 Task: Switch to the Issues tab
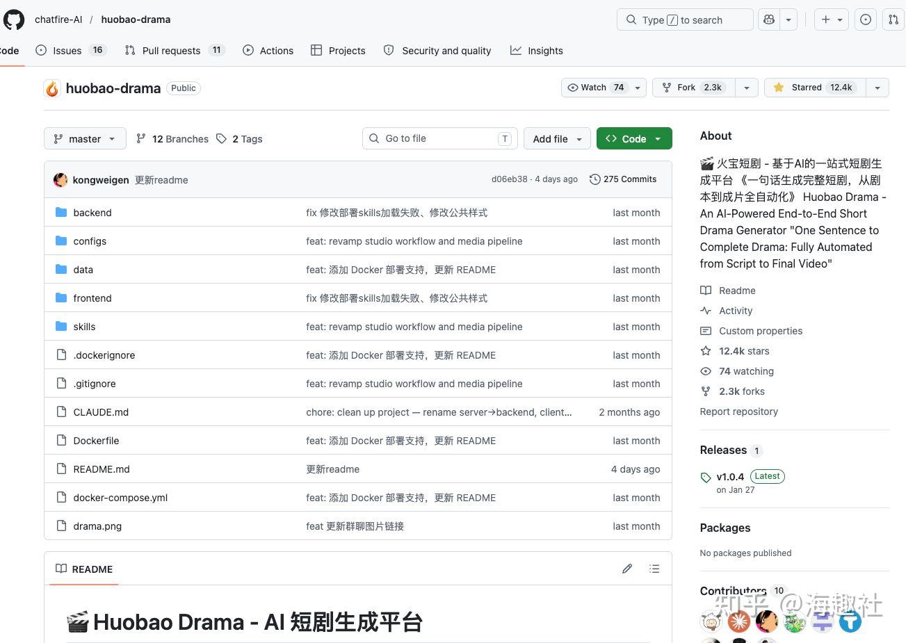click(70, 50)
